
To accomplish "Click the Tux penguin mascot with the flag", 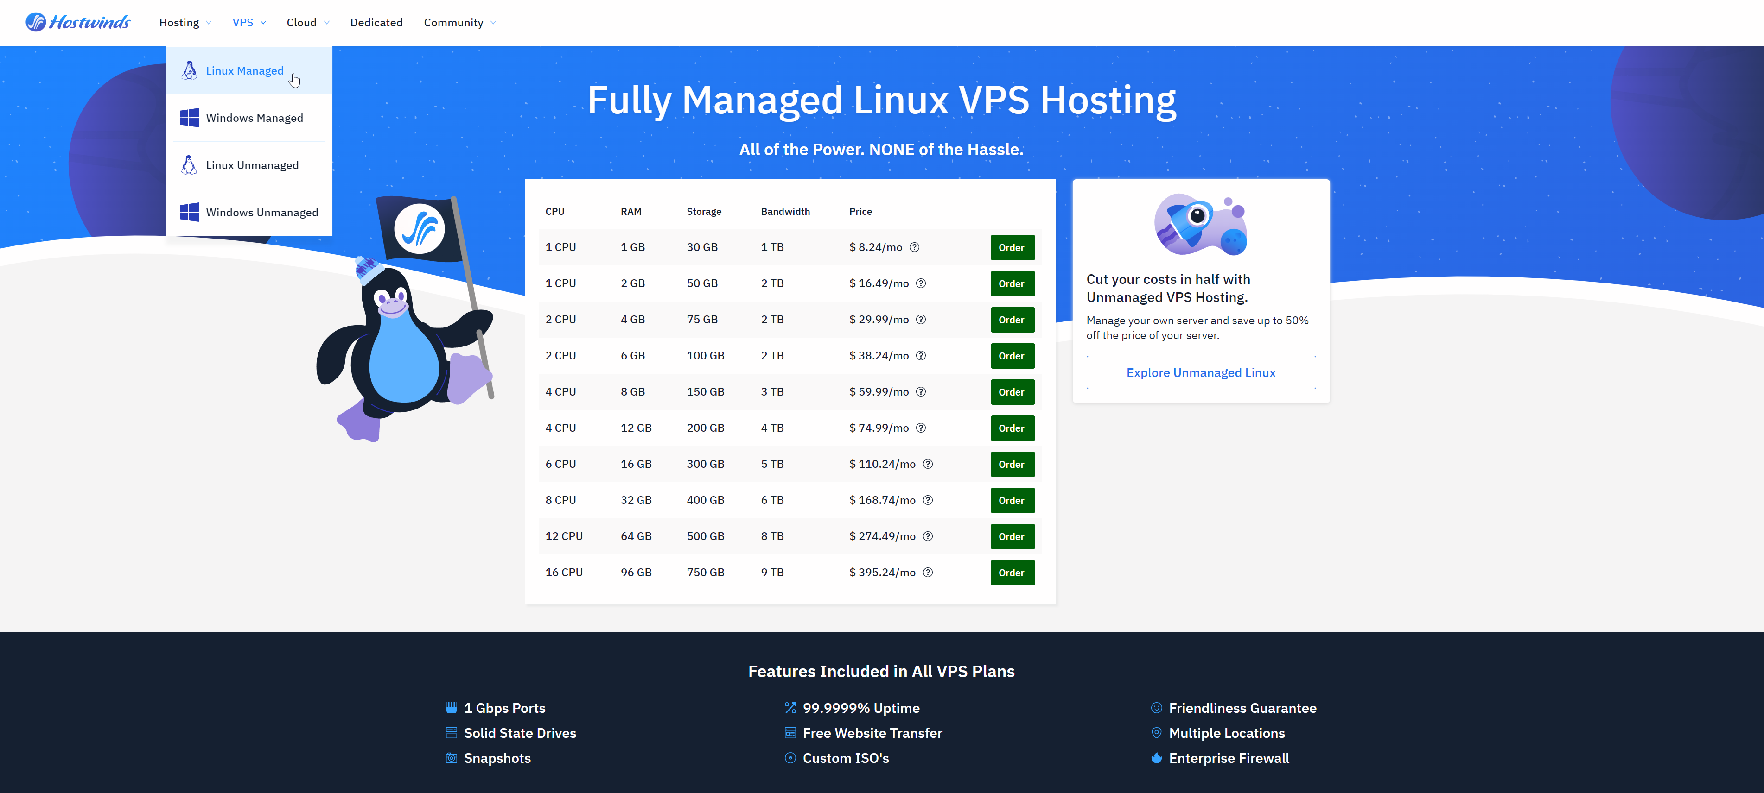I will [405, 319].
